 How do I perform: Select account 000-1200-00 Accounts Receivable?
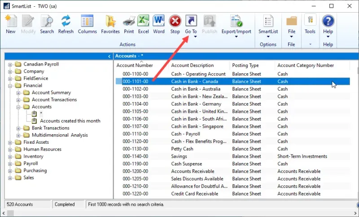click(232, 171)
